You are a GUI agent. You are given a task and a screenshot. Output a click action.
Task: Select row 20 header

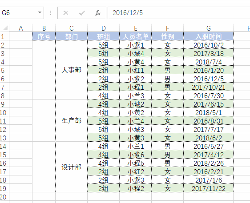point(4,197)
